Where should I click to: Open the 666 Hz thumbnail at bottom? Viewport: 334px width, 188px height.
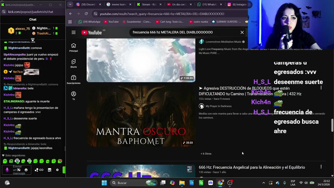click(x=141, y=171)
